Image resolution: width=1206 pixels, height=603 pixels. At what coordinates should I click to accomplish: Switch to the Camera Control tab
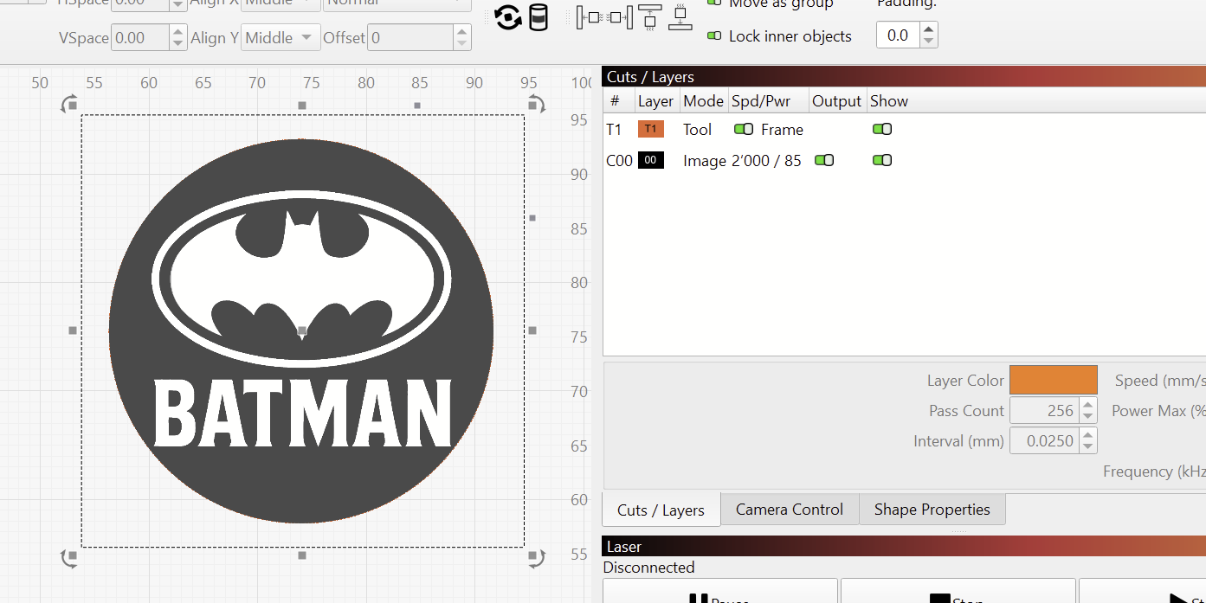click(789, 510)
